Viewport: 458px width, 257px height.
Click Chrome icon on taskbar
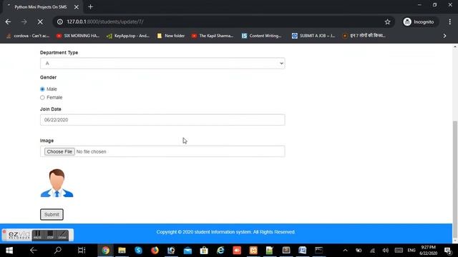105,251
